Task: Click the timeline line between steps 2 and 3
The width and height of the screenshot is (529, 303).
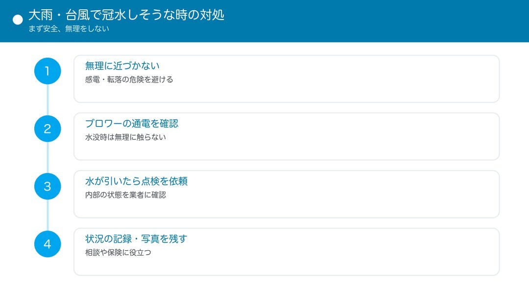Action: 48,157
